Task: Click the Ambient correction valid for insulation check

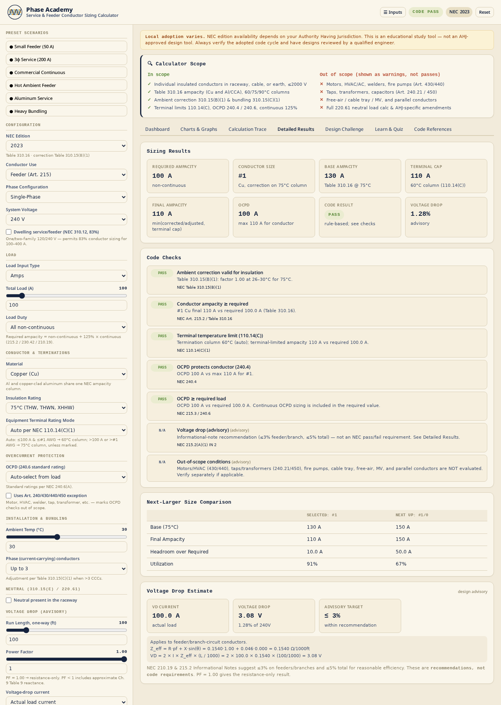Action: click(317, 280)
